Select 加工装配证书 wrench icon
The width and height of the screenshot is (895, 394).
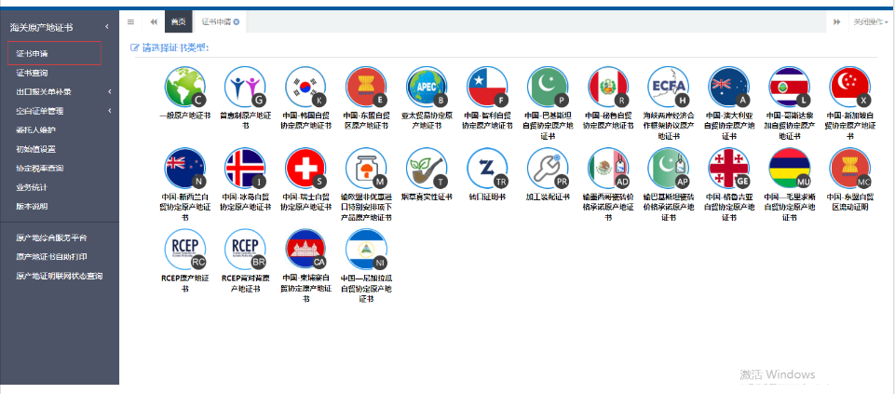pos(548,168)
